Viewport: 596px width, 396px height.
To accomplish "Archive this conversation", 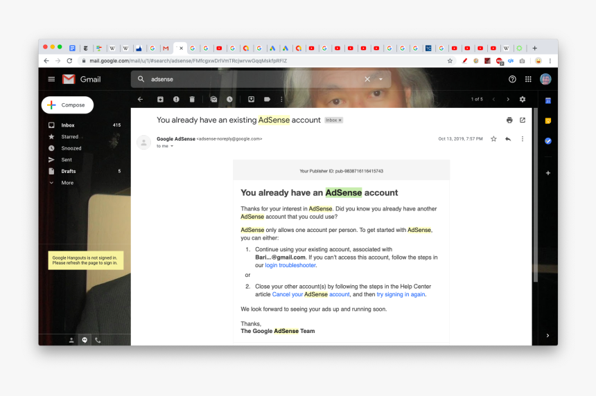I will click(x=160, y=99).
